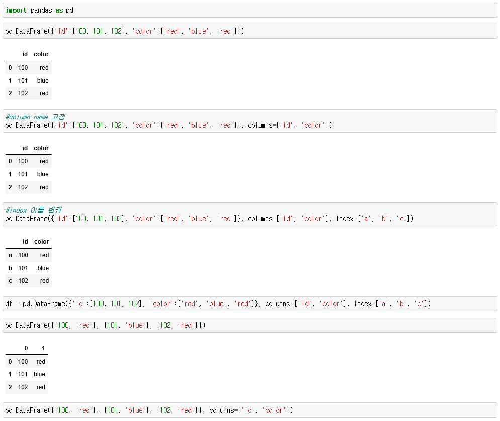500x421 pixels.
Task: Click row index '2' in the 0/1-header table
Action: coord(10,387)
